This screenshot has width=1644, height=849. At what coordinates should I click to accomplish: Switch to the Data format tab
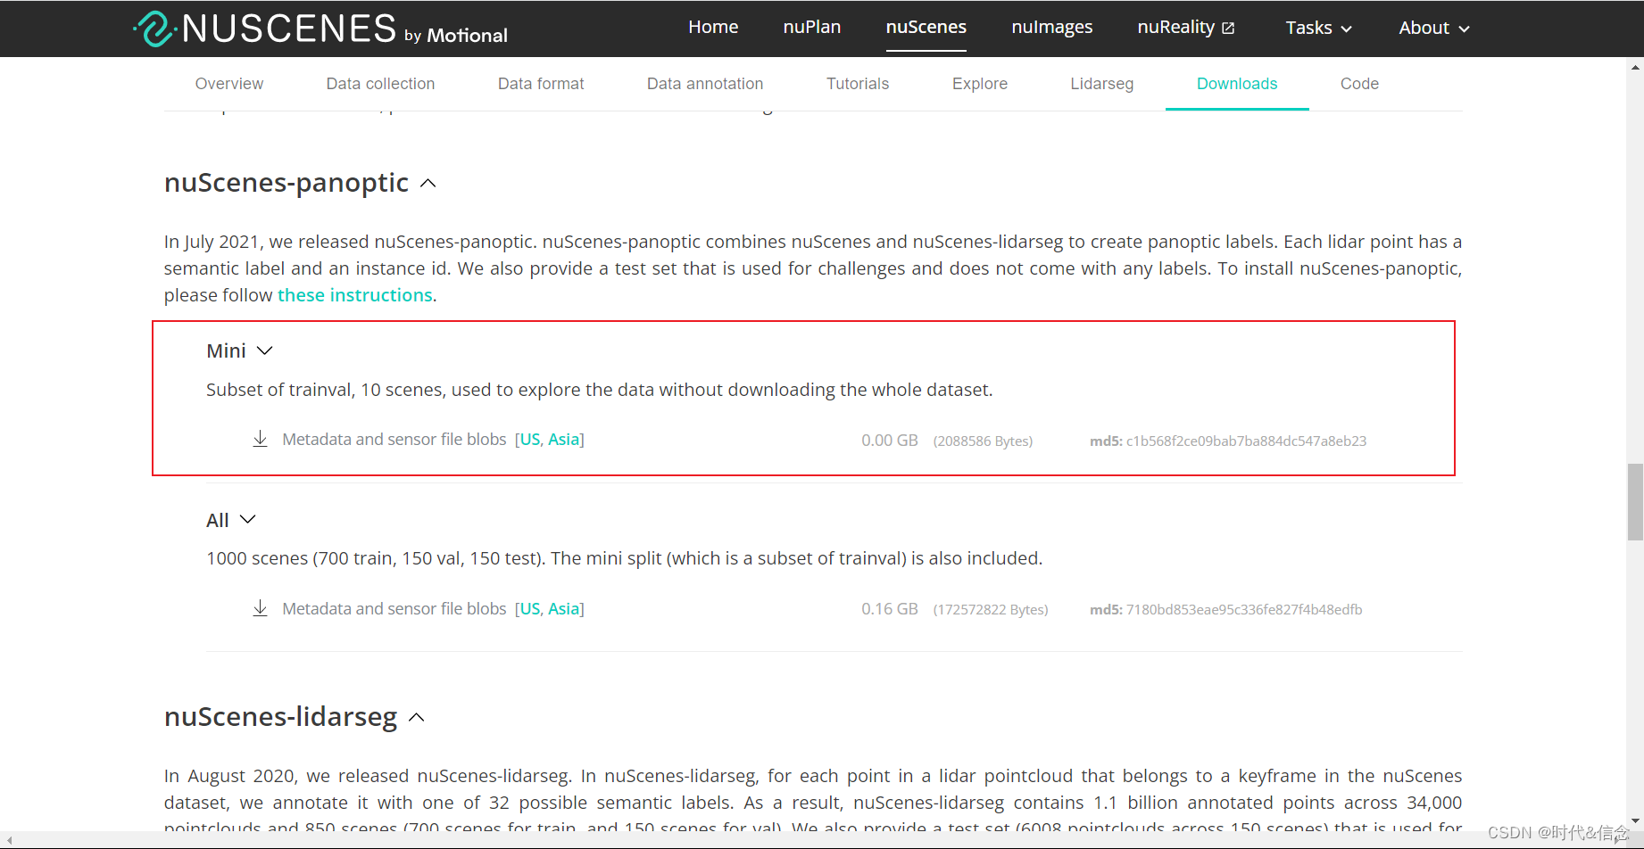click(541, 84)
